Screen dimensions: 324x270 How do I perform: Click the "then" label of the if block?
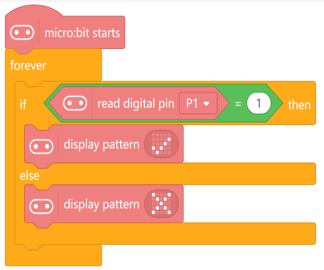(x=299, y=104)
